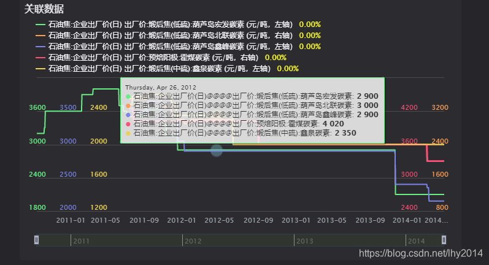Click the orange legend line for 北联碳素

pyautogui.click(x=40, y=36)
